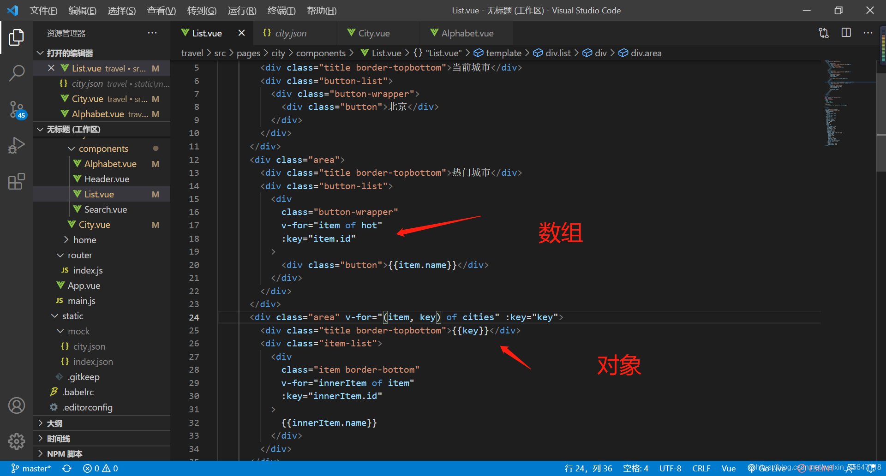Close List.vue in open editors list
This screenshot has width=886, height=476.
pyautogui.click(x=51, y=68)
